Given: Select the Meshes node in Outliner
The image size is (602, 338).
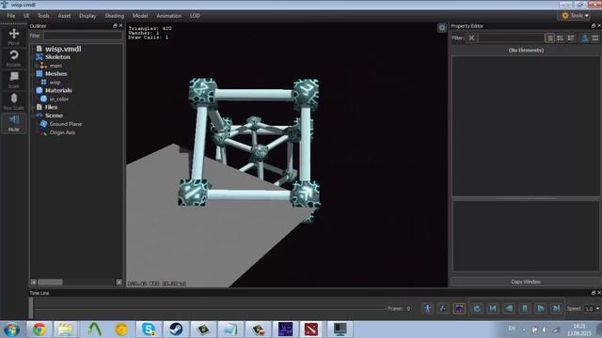Looking at the screenshot, I should tap(56, 73).
